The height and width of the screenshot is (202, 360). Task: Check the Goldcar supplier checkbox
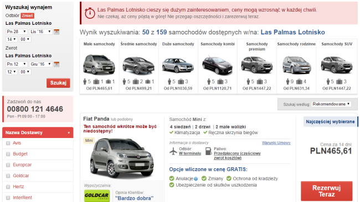pos(8,176)
